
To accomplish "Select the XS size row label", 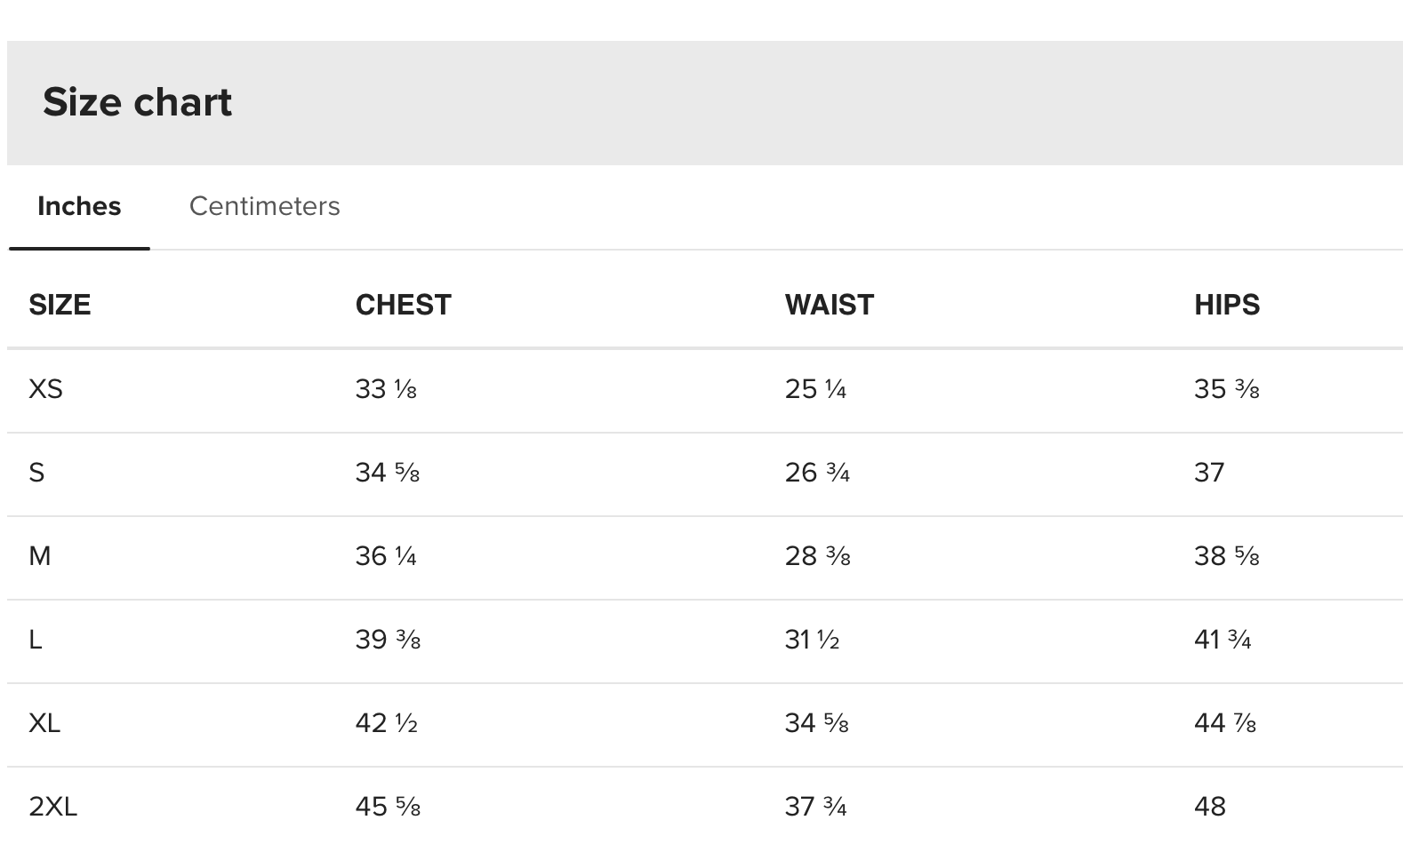I will 45,389.
